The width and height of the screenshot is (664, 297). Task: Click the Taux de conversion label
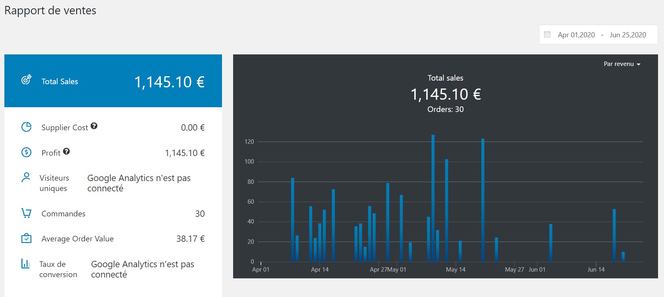coord(58,269)
